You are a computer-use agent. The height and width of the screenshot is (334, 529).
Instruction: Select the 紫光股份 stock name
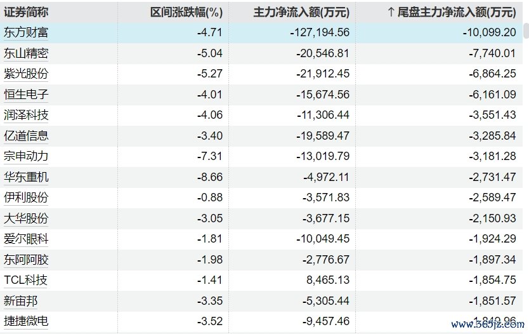(x=26, y=74)
